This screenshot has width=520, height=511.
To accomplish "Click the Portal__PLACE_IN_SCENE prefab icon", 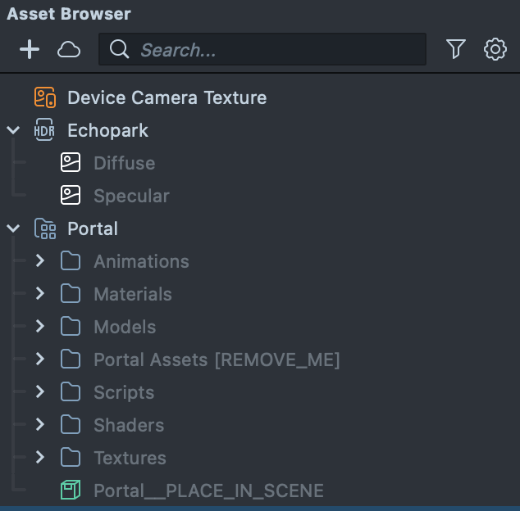I will (71, 491).
